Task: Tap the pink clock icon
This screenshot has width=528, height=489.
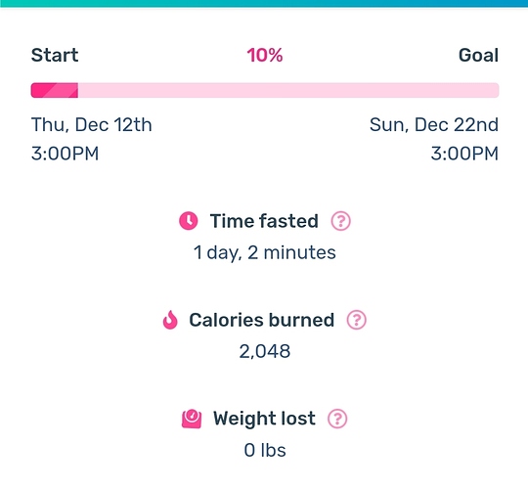Action: click(x=189, y=221)
